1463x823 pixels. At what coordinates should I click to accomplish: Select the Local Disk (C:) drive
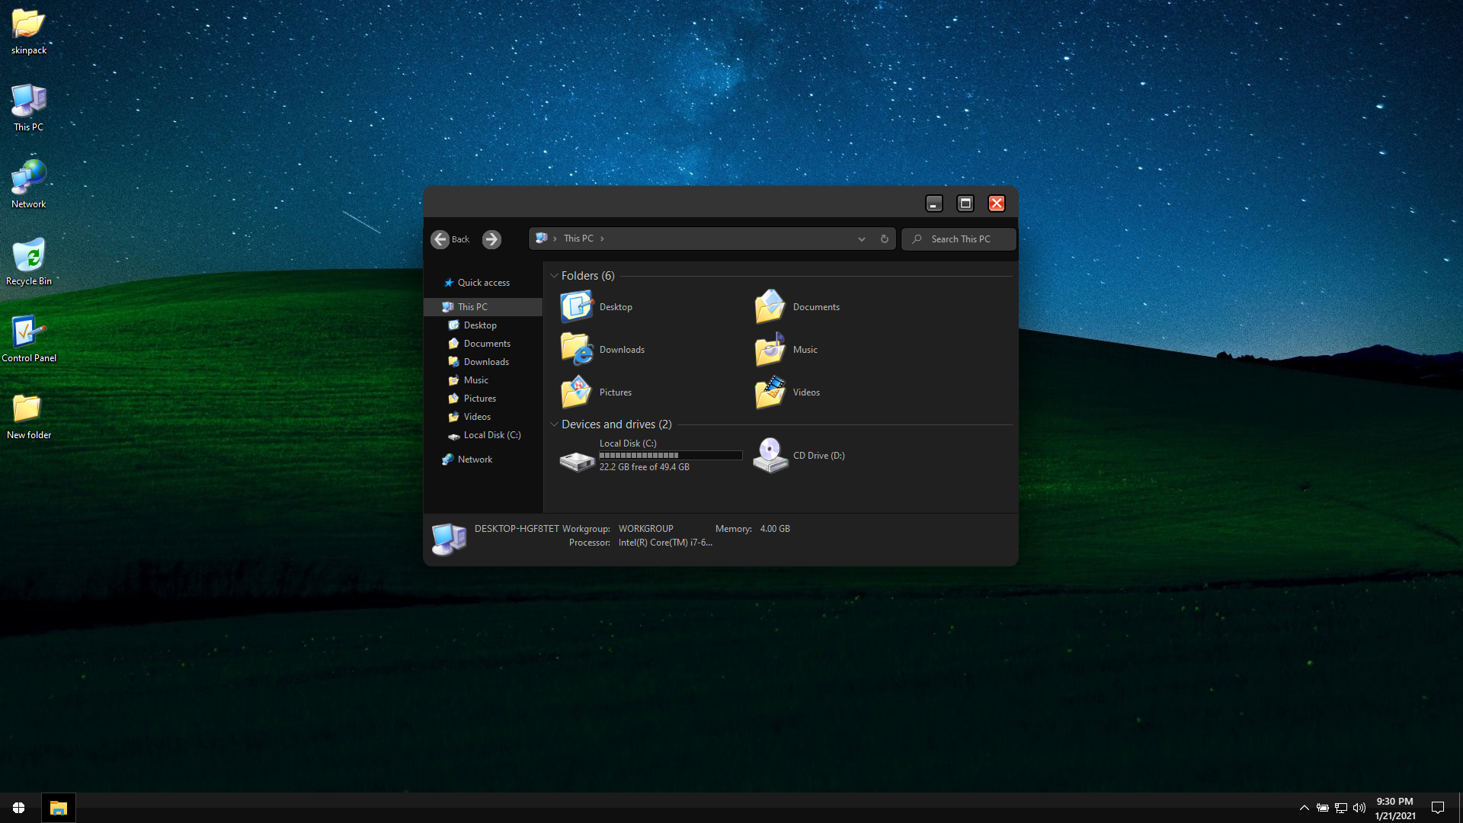[577, 460]
